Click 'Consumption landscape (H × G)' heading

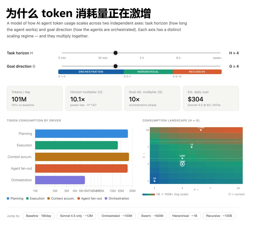pos(171,120)
